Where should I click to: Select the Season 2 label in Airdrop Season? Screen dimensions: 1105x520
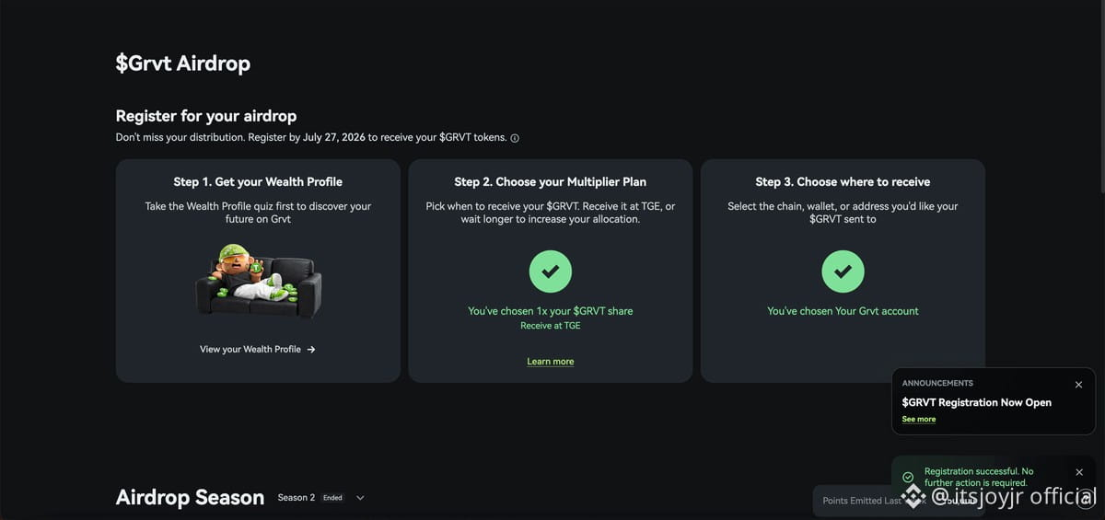(297, 498)
